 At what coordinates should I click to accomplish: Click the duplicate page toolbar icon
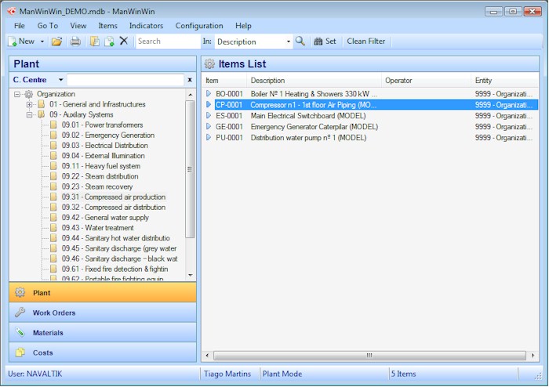(109, 42)
